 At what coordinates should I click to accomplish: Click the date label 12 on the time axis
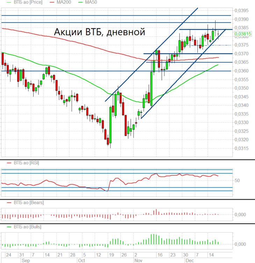(x=99, y=255)
